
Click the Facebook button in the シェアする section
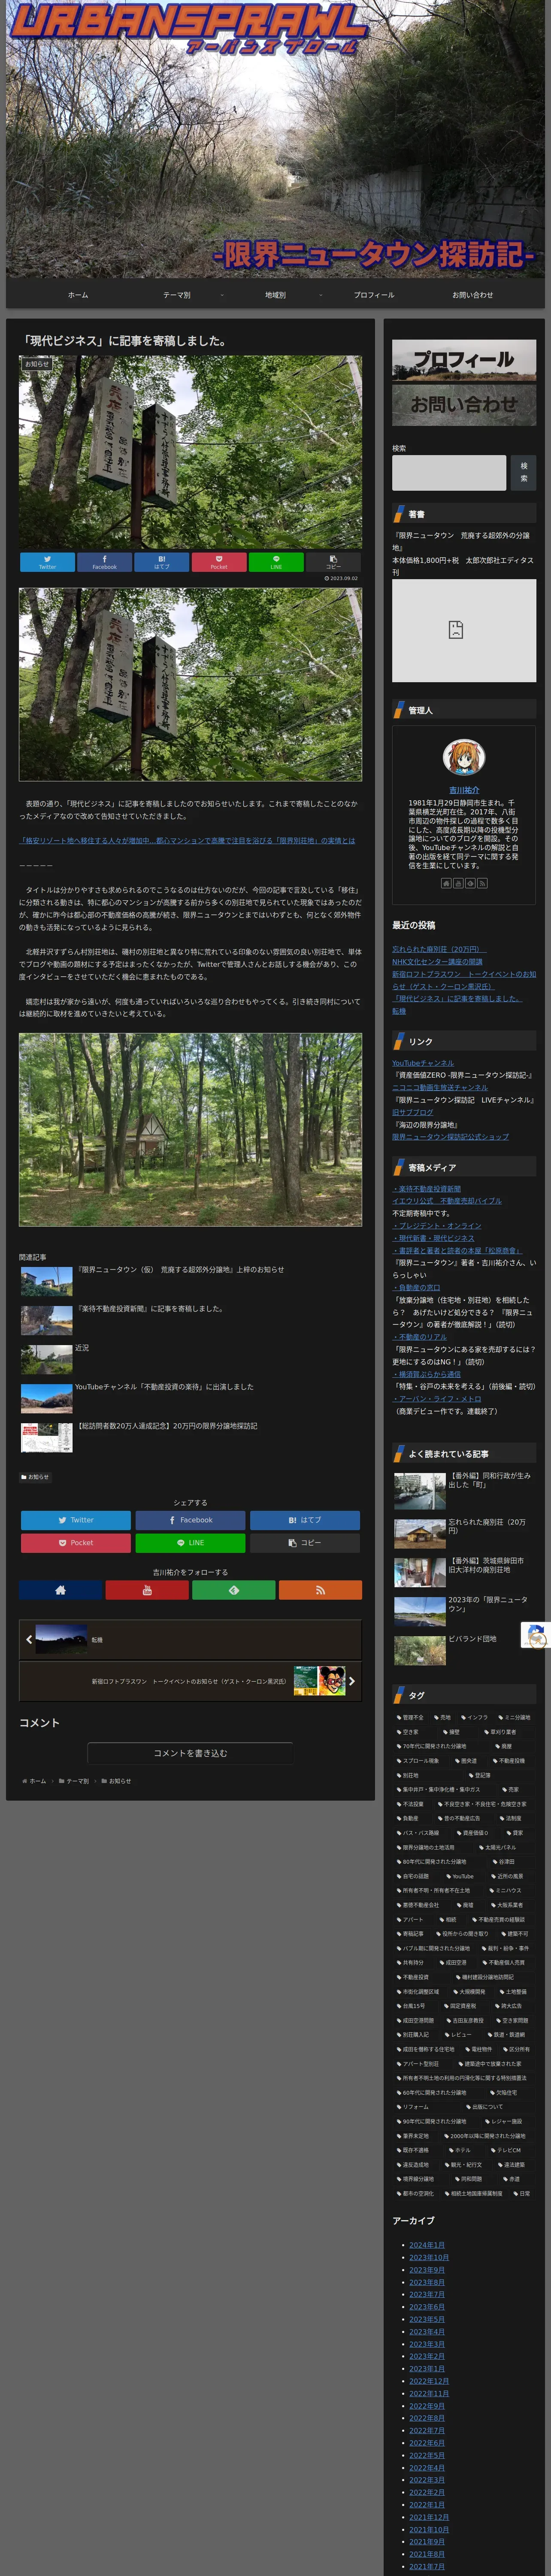(190, 1520)
